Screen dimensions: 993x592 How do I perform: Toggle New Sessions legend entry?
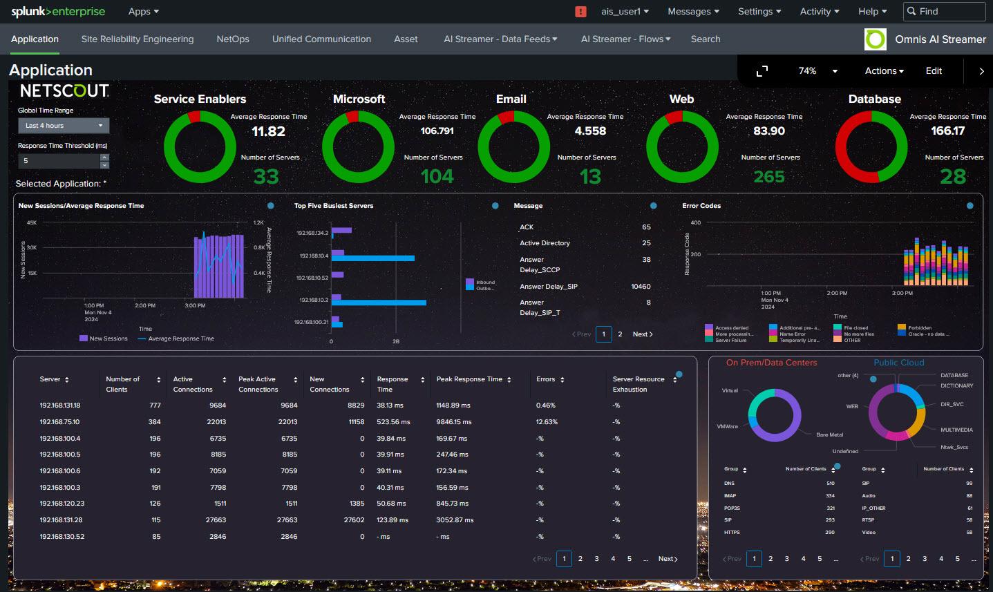(104, 338)
